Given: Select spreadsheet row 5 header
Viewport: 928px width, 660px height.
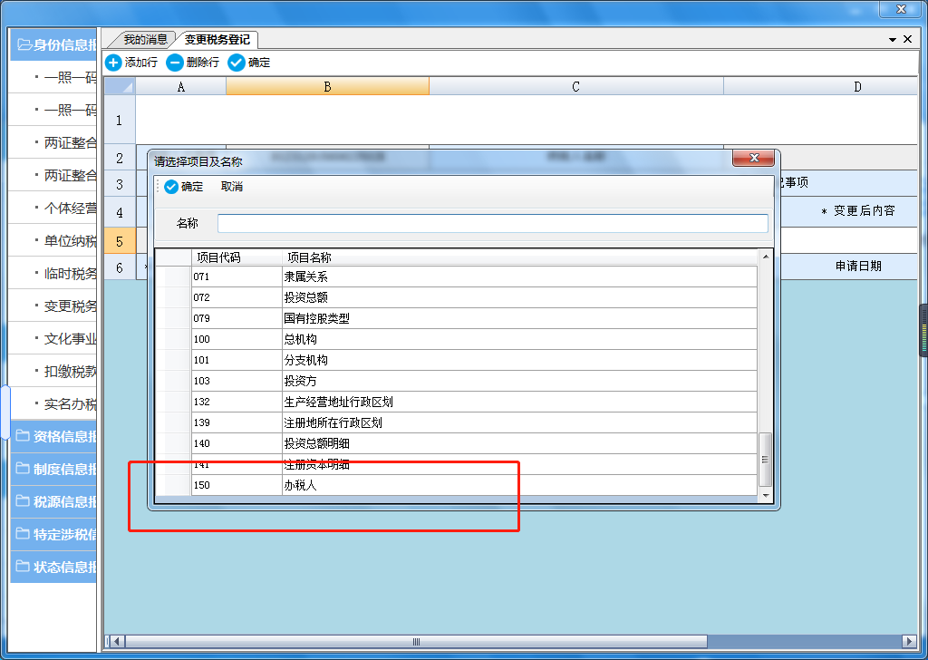Looking at the screenshot, I should pyautogui.click(x=120, y=241).
